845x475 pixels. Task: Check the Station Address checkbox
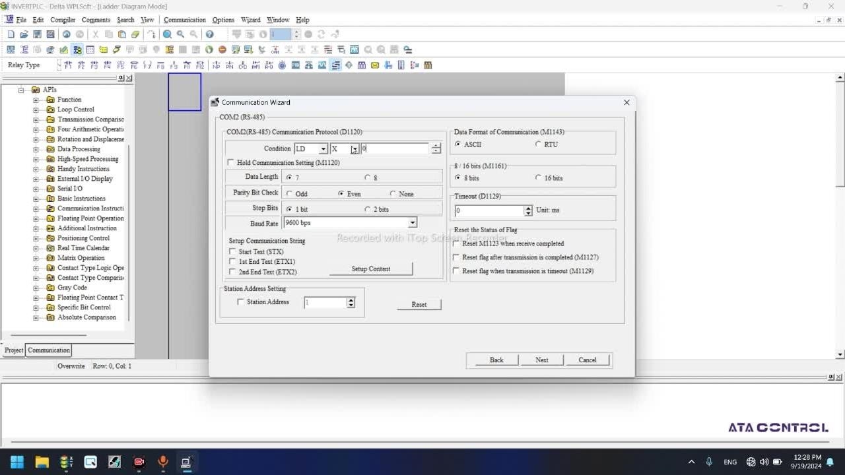(x=240, y=301)
